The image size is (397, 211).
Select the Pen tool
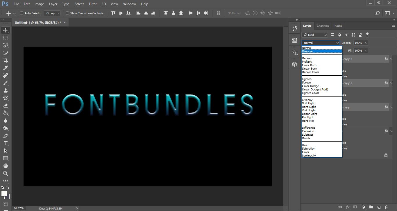click(x=6, y=136)
